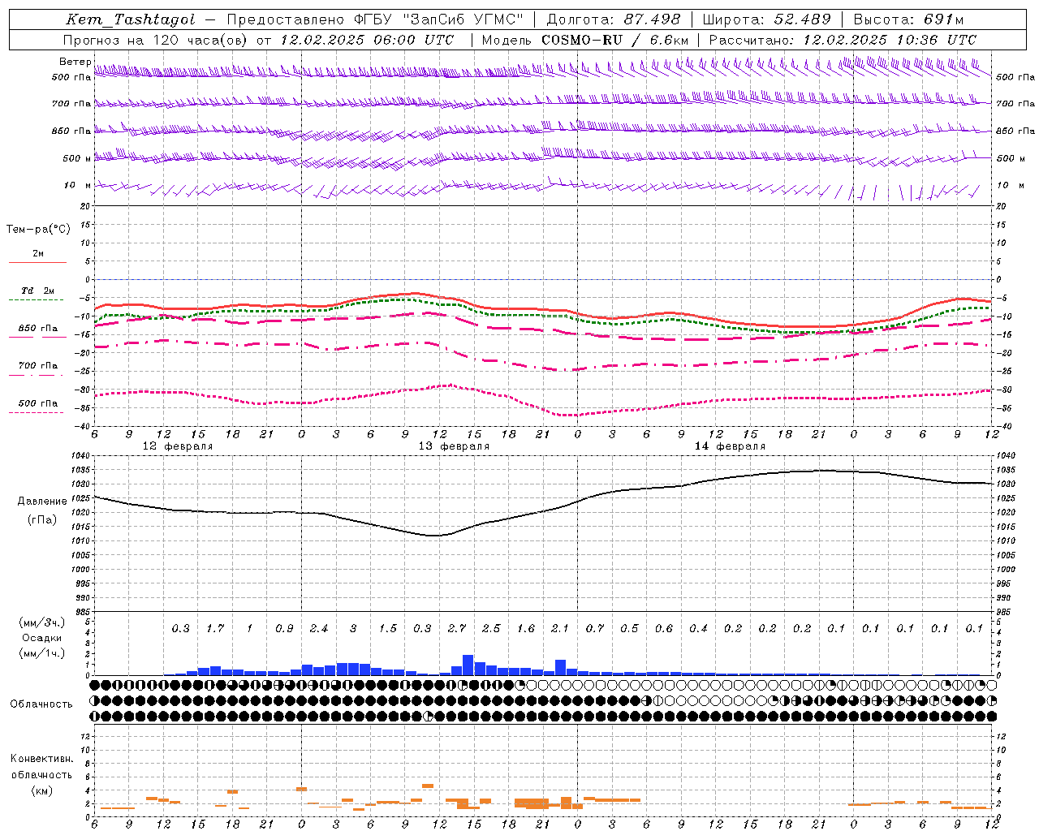Click the '500 м' wind level label on left
The height and width of the screenshot is (831, 1039).
point(78,158)
